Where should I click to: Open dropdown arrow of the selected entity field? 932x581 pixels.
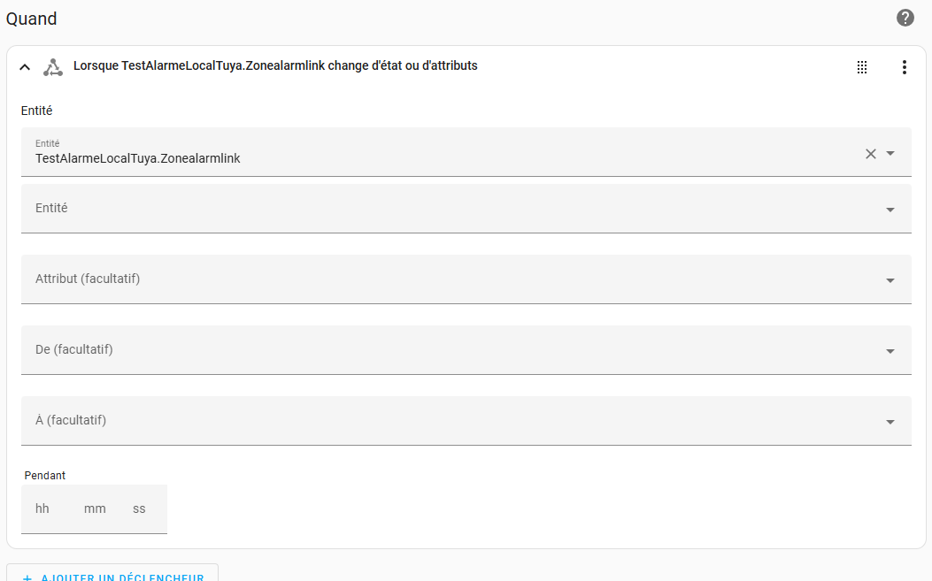[x=890, y=153]
